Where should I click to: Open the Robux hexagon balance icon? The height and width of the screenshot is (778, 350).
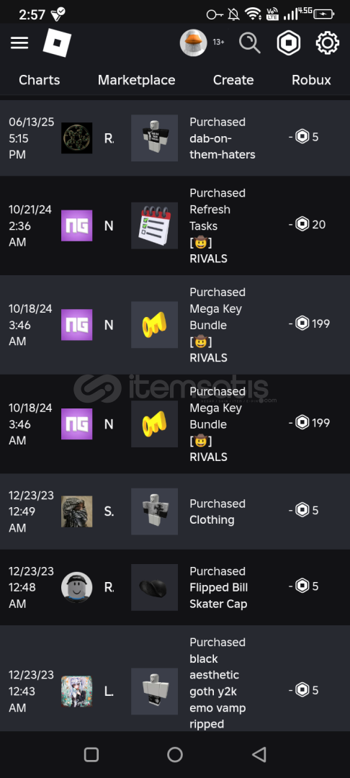289,43
